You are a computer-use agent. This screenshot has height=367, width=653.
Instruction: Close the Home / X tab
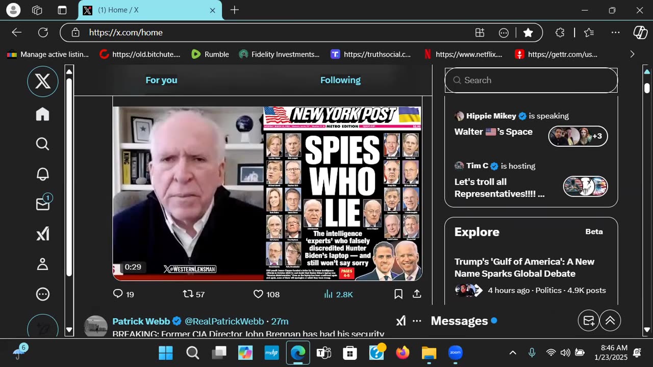[x=213, y=10]
